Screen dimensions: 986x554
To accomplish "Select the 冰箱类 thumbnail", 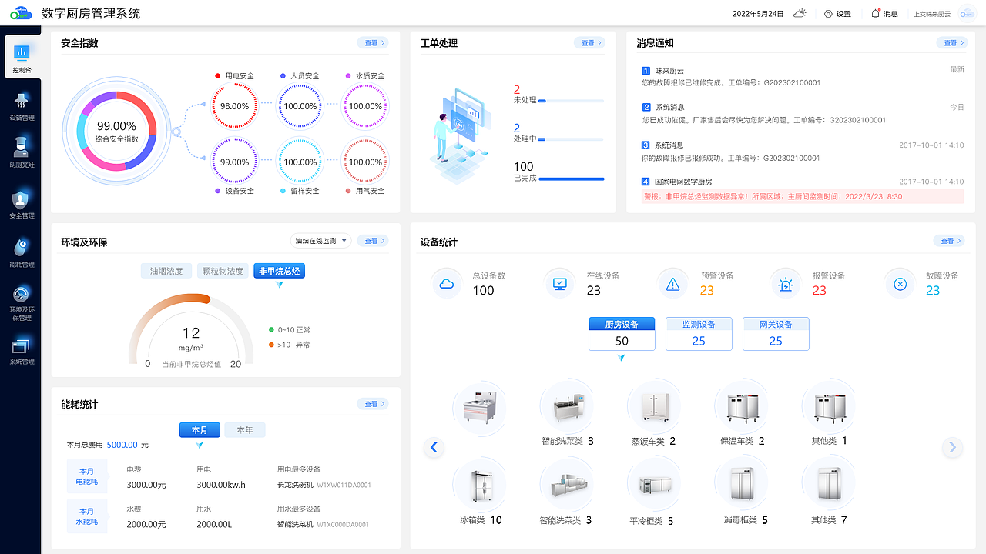I will [x=480, y=484].
